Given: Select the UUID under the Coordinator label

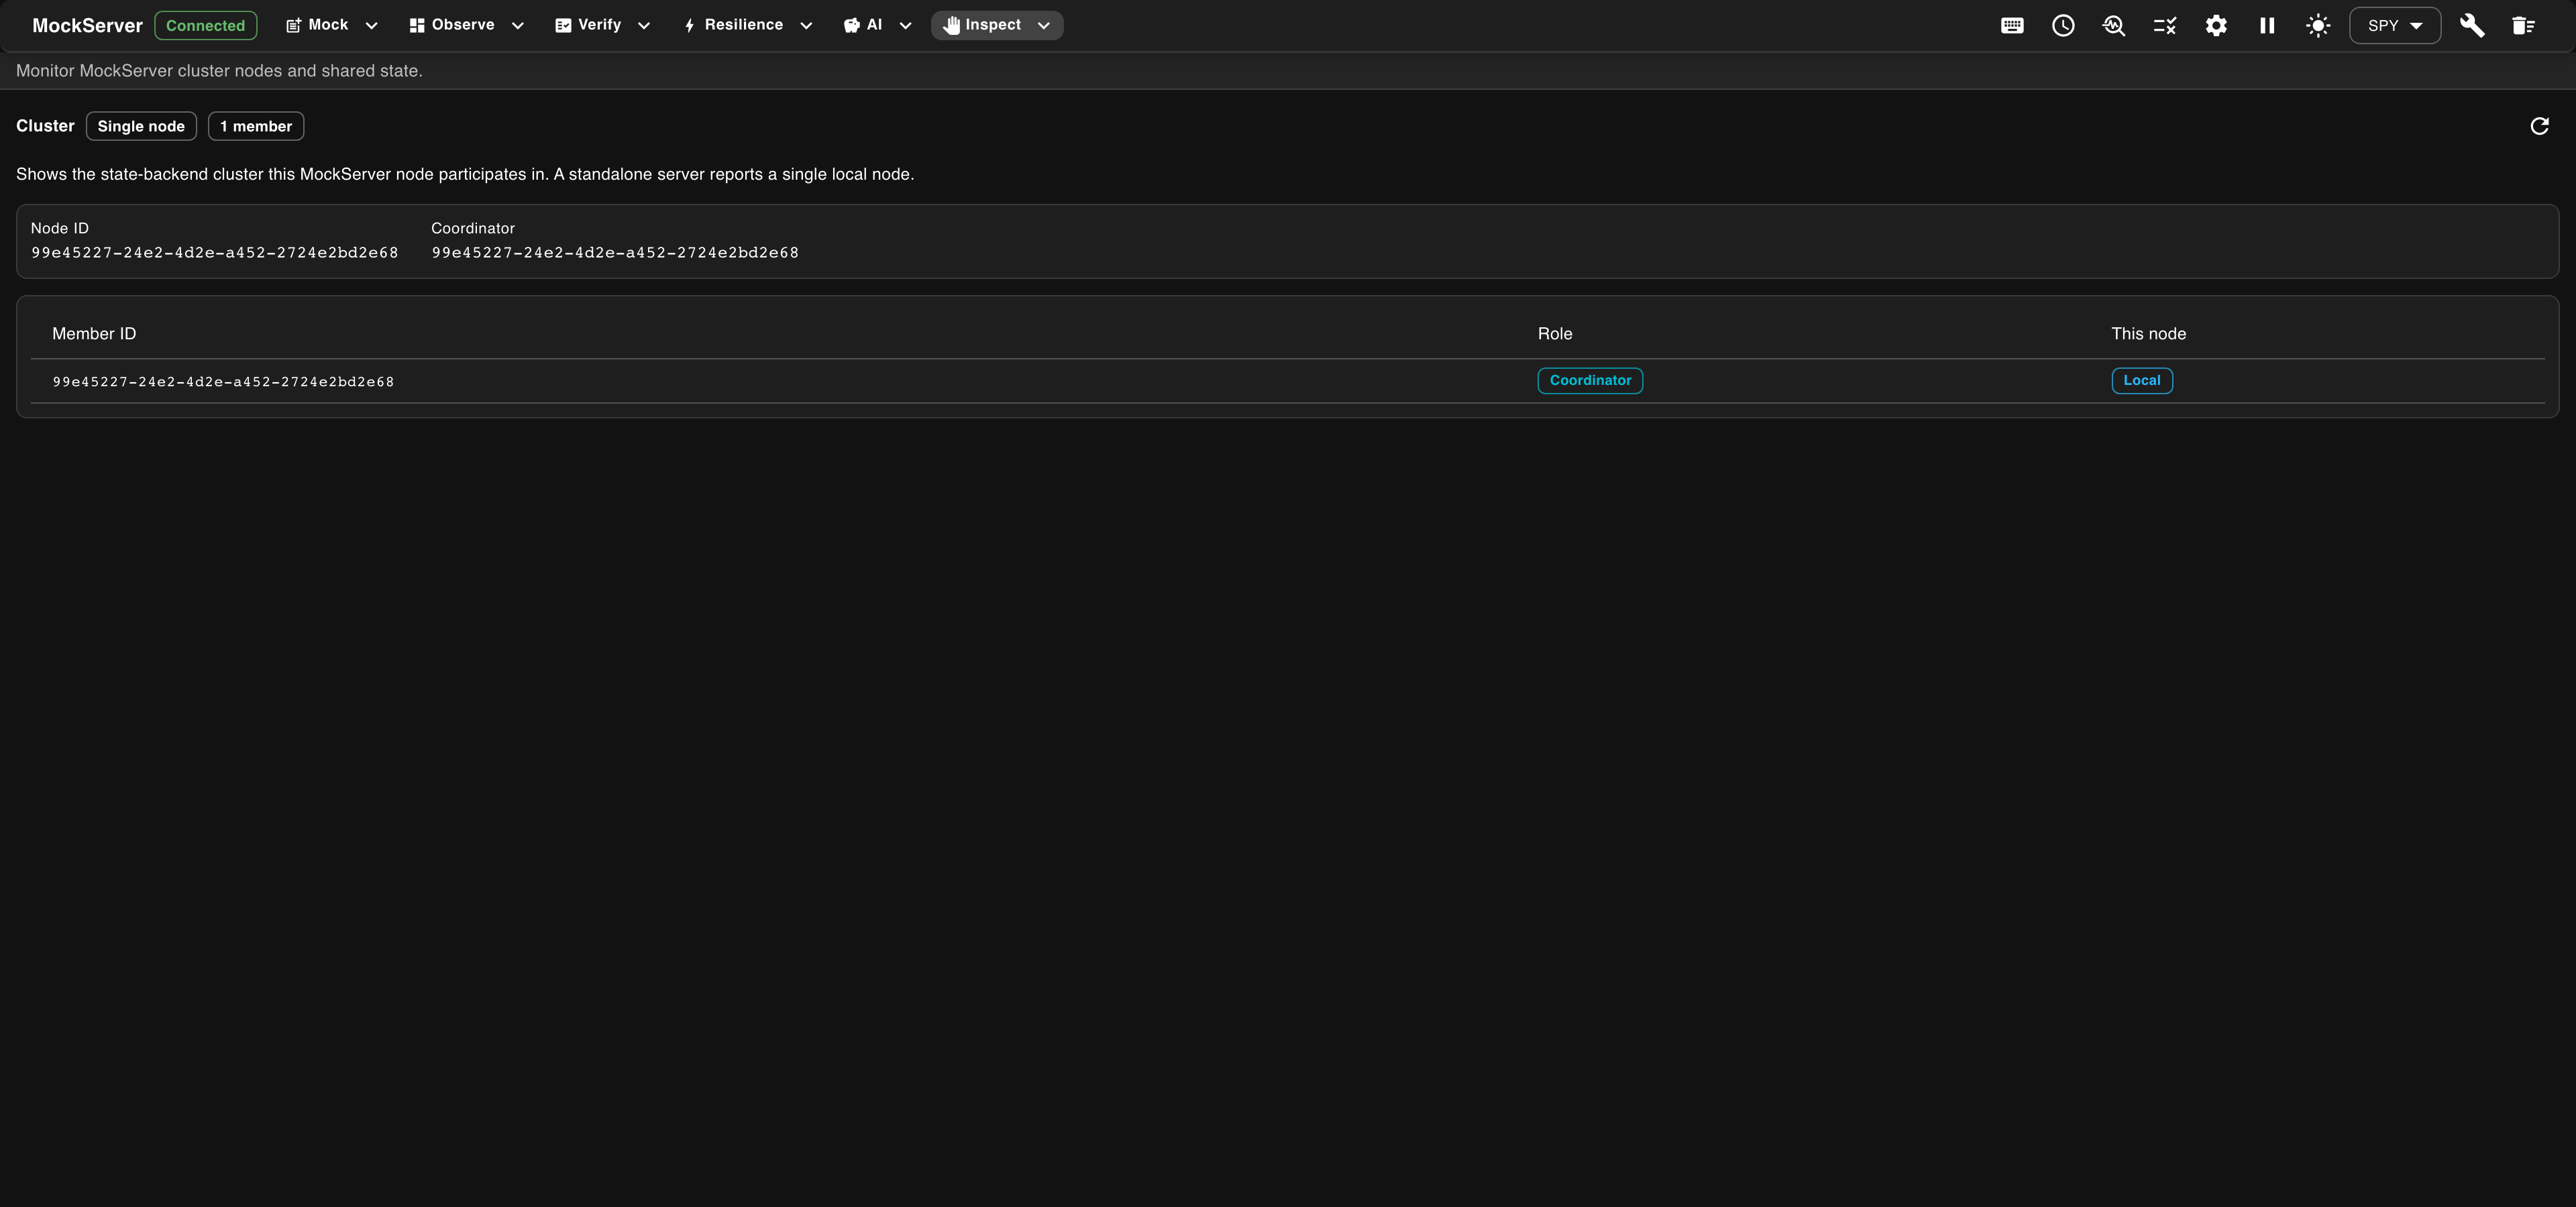Looking at the screenshot, I should pos(615,253).
